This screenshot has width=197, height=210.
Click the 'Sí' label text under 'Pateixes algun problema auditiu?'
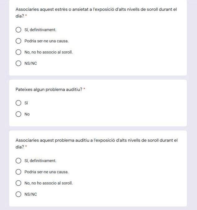coord(26,103)
